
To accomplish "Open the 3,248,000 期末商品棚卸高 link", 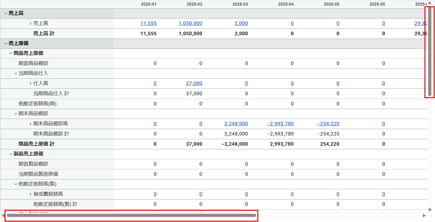I will click(236, 124).
